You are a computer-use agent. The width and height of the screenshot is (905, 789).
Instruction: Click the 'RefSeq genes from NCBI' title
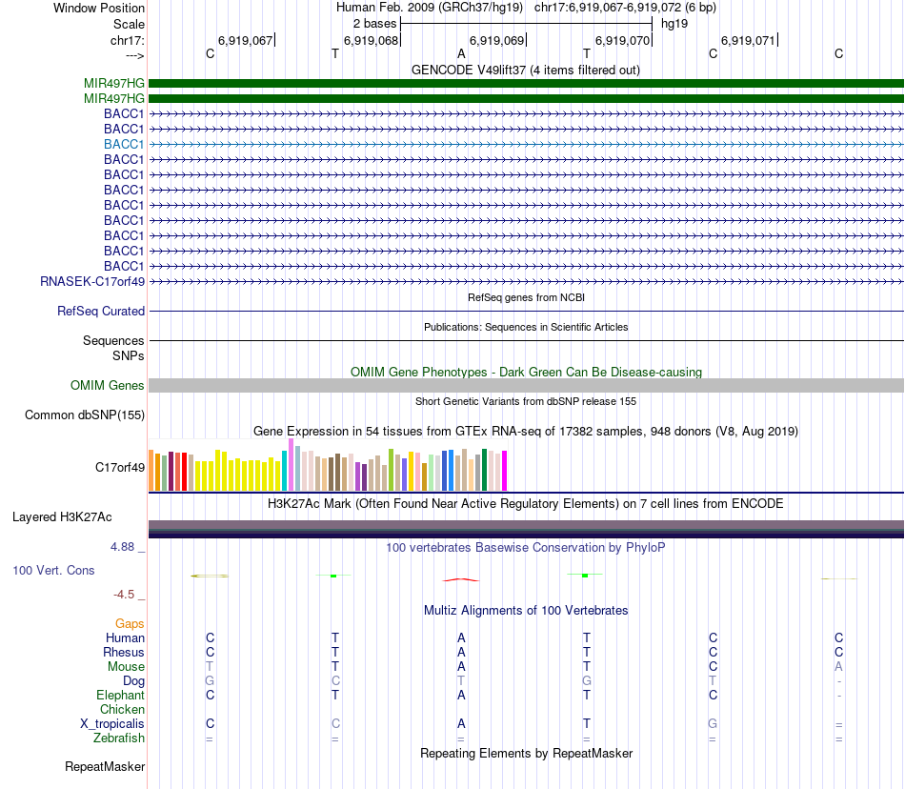(x=526, y=298)
